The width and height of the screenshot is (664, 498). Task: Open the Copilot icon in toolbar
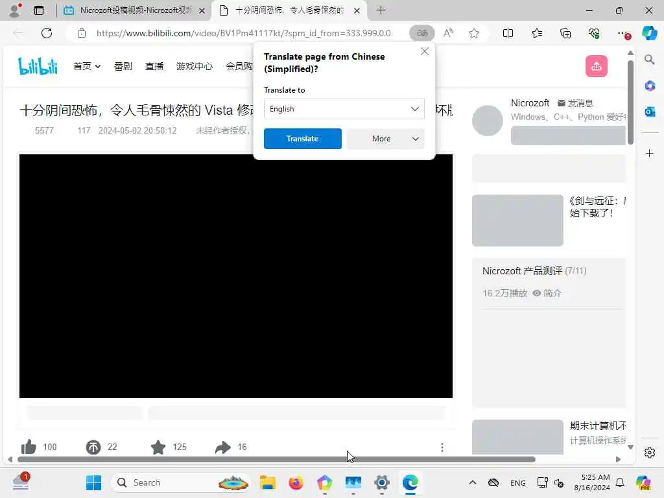649,33
